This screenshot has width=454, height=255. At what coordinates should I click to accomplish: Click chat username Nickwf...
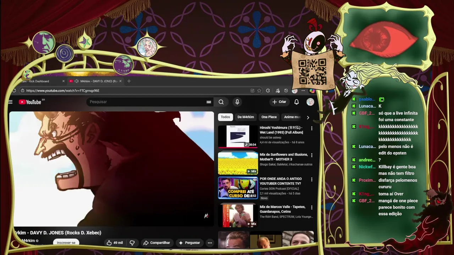(x=367, y=167)
